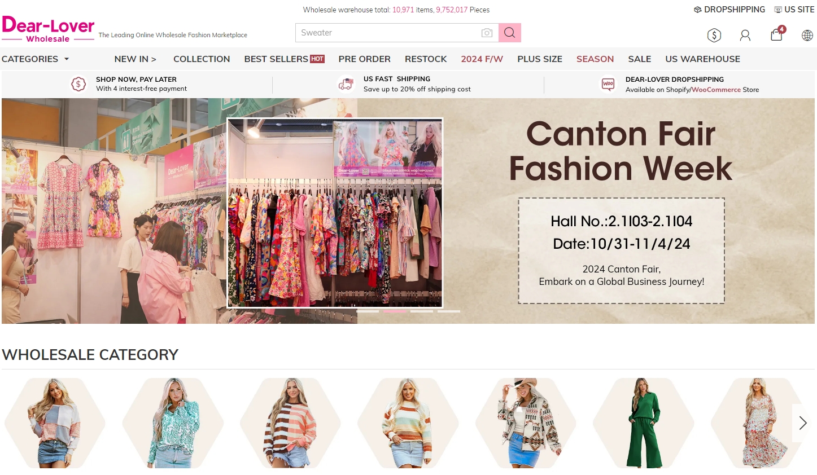817x475 pixels.
Task: Select the second pink banner slide indicator
Action: pyautogui.click(x=395, y=311)
